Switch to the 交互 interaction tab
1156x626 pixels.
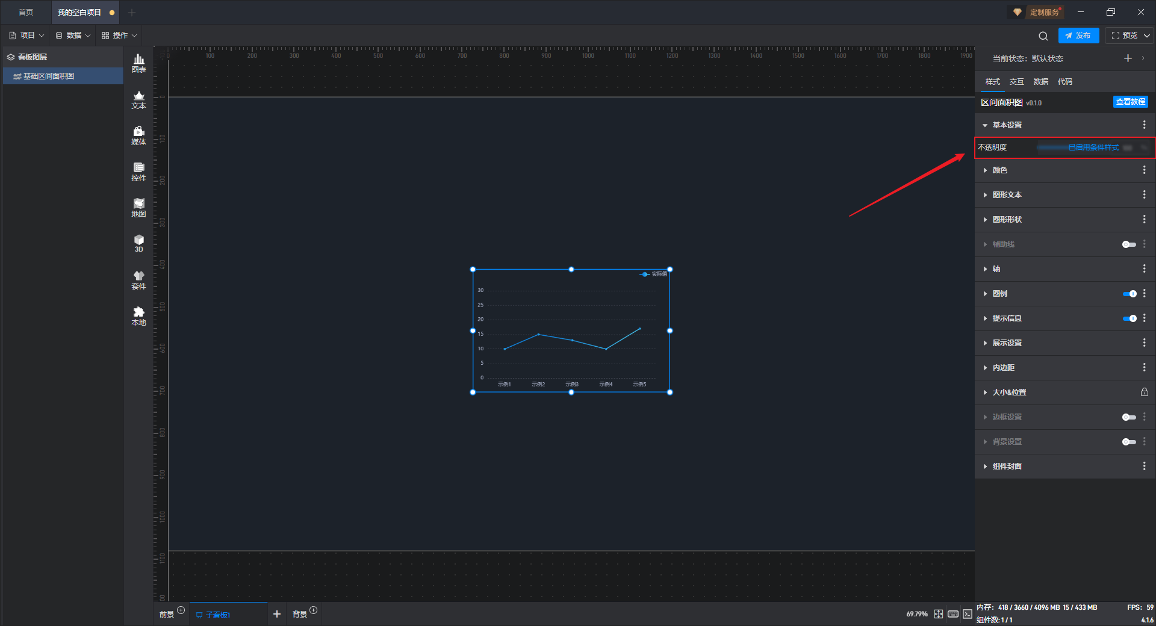tap(1016, 81)
